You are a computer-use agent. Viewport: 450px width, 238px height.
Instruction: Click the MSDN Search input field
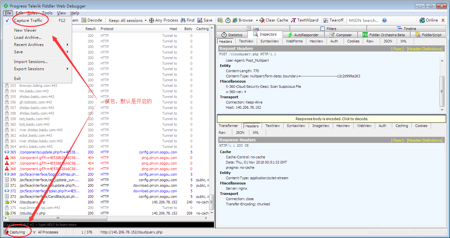pos(364,20)
